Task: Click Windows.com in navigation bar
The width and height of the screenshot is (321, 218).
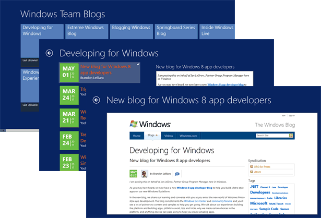Action: pos(188,136)
